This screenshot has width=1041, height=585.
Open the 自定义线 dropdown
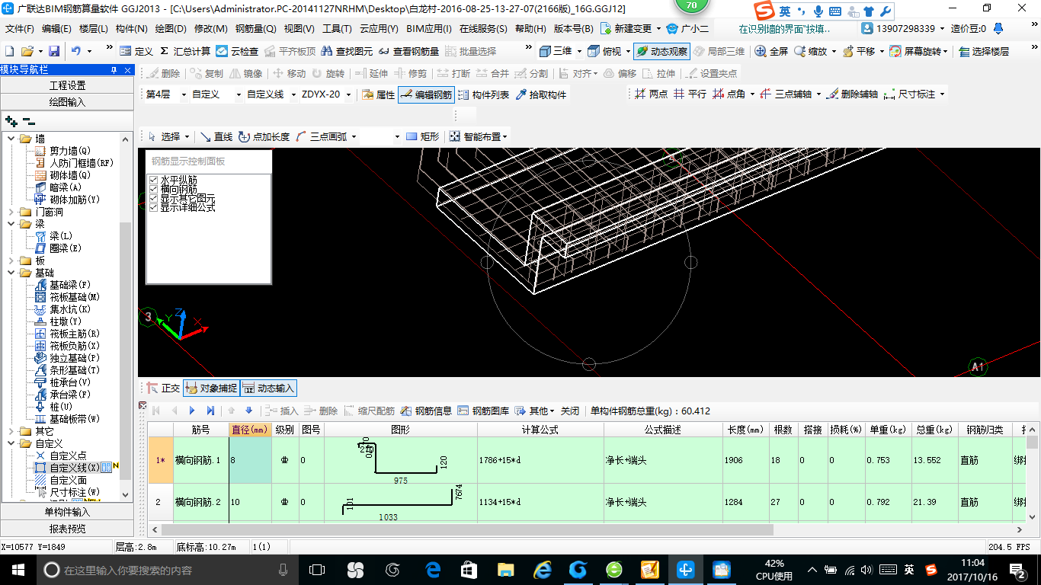pyautogui.click(x=293, y=94)
